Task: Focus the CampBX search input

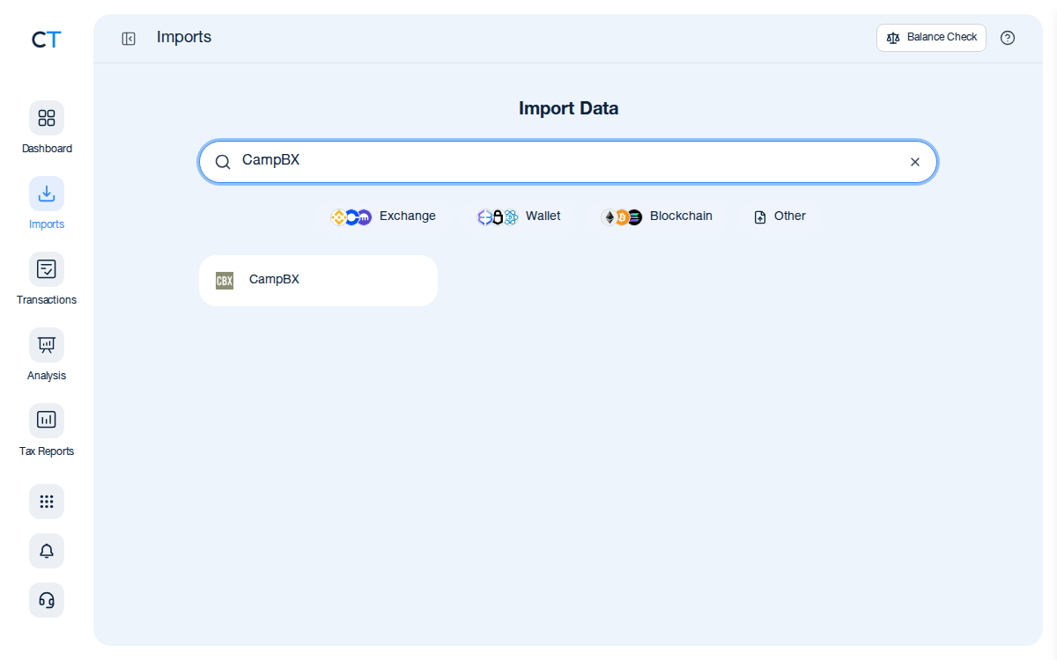Action: click(x=568, y=162)
